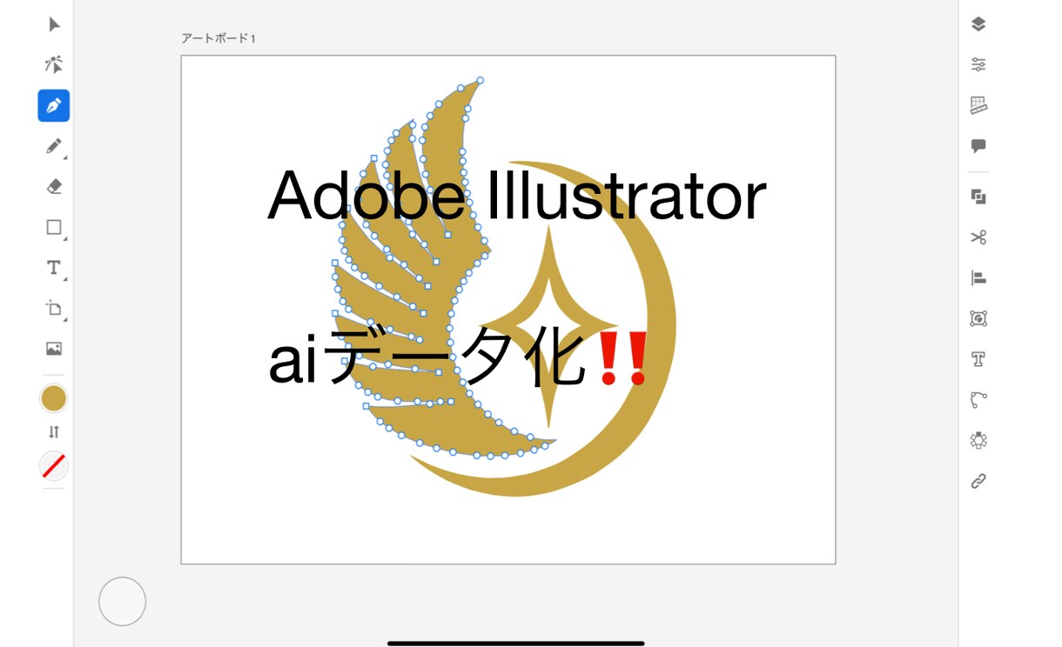Open the stroke none swatch
The image size is (1062, 647).
pyautogui.click(x=54, y=466)
